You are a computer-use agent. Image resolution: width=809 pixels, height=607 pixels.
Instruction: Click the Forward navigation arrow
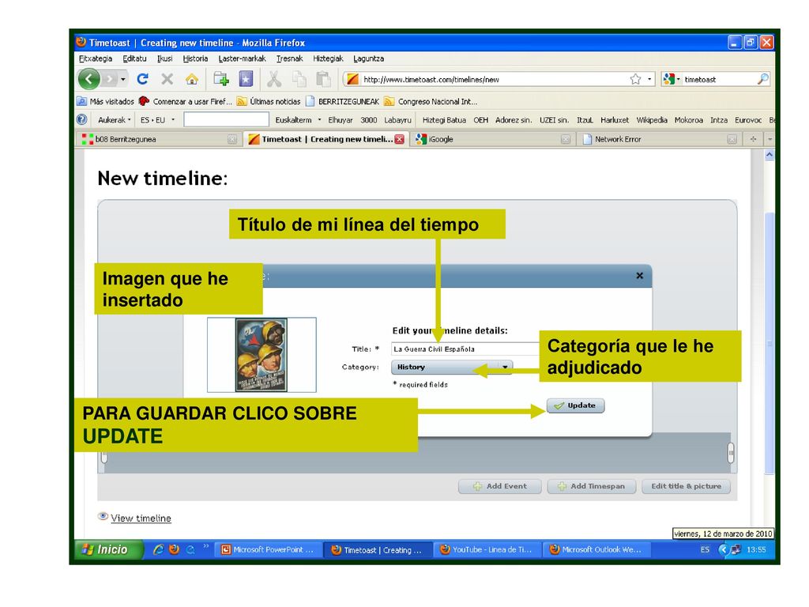(x=109, y=79)
